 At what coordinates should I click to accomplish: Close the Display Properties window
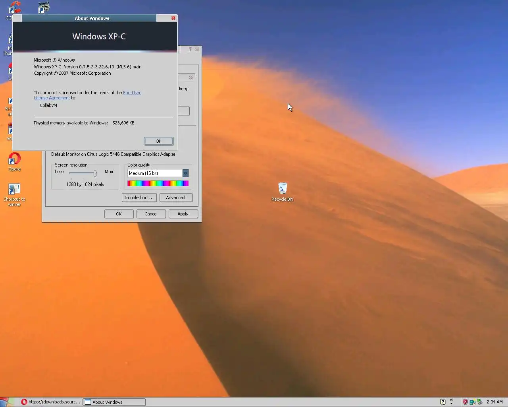point(197,49)
